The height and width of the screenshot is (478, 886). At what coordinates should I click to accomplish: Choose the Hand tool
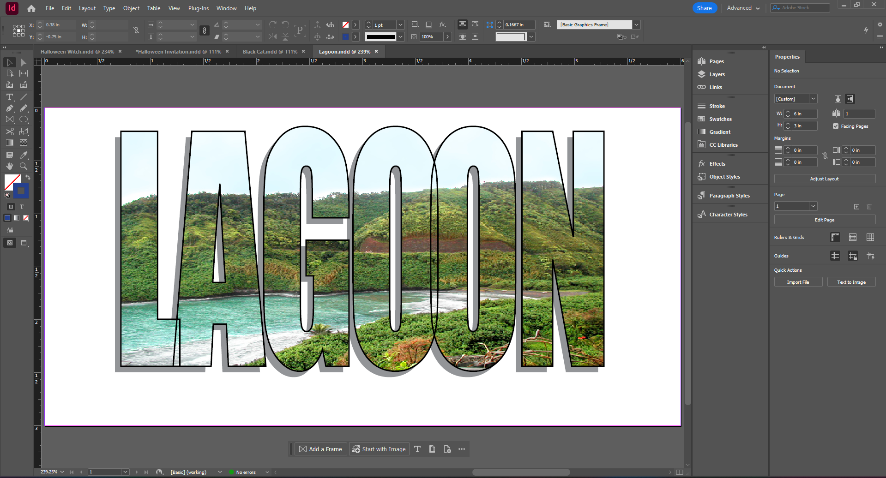tap(10, 166)
